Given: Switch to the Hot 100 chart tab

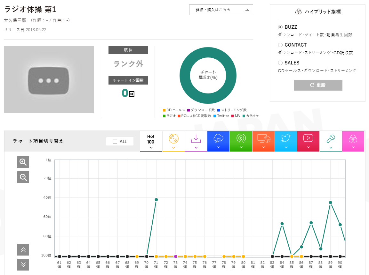Looking at the screenshot, I should coord(151,141).
